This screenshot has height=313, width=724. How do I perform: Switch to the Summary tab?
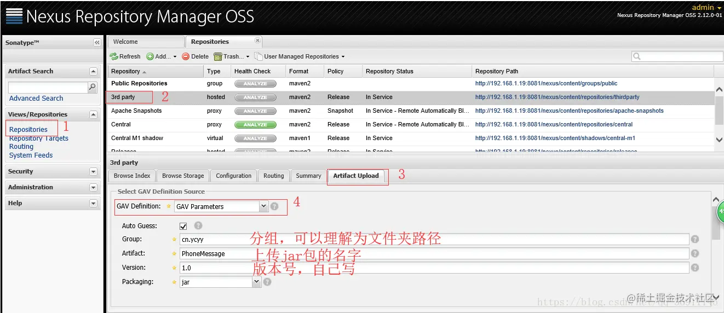point(308,176)
